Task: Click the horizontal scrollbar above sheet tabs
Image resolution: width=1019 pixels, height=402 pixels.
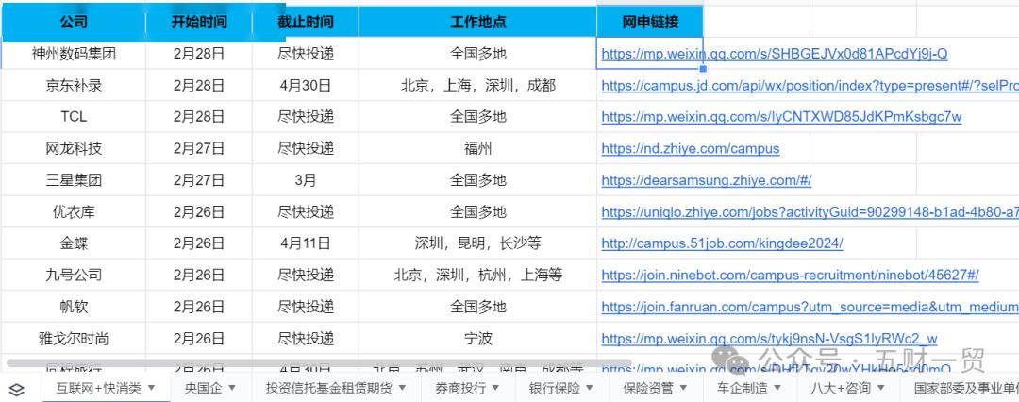Action: 319,363
